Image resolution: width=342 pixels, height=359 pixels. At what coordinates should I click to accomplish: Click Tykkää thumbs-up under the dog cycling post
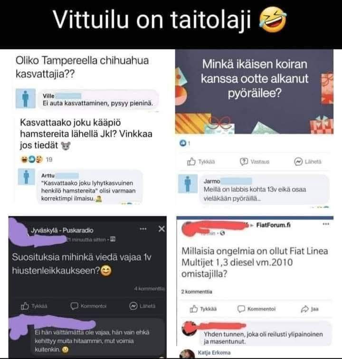tap(200, 162)
